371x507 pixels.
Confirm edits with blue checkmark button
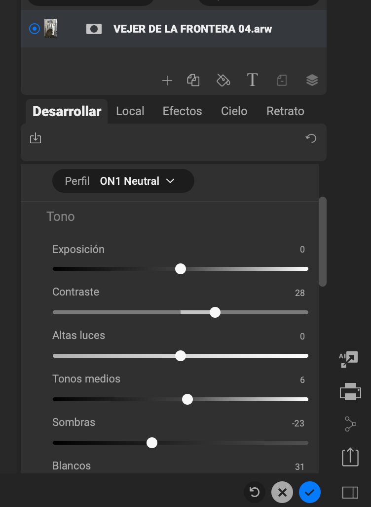[310, 492]
